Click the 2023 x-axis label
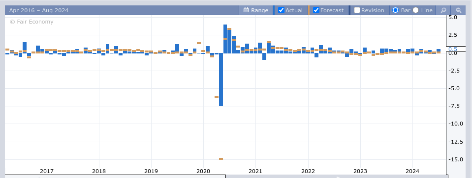 tap(360, 171)
